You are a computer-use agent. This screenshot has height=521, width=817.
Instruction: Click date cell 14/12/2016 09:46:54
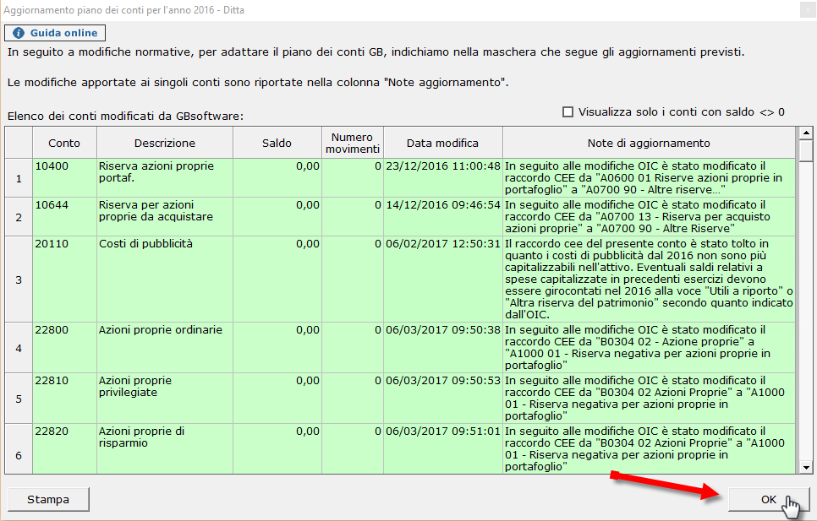[443, 217]
